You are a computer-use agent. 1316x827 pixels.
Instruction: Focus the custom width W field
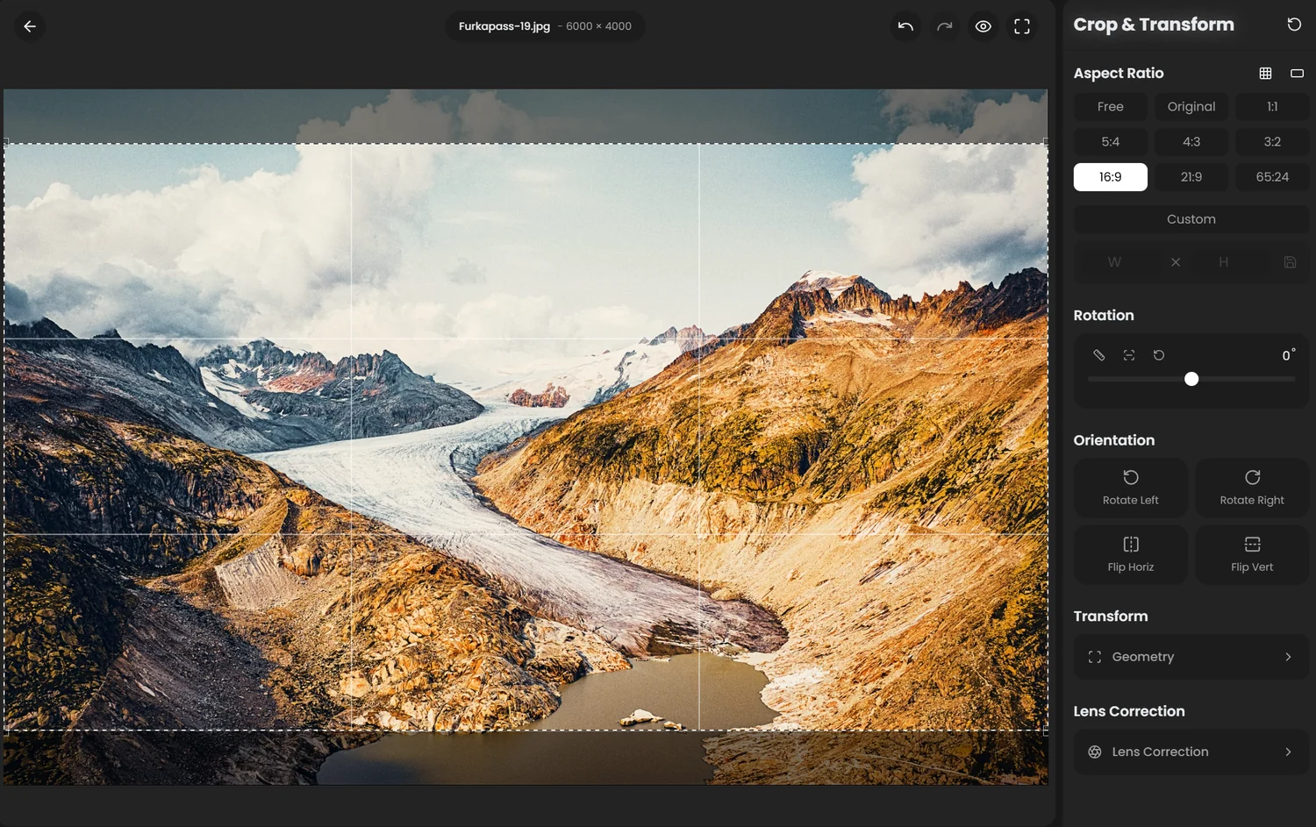point(1114,262)
